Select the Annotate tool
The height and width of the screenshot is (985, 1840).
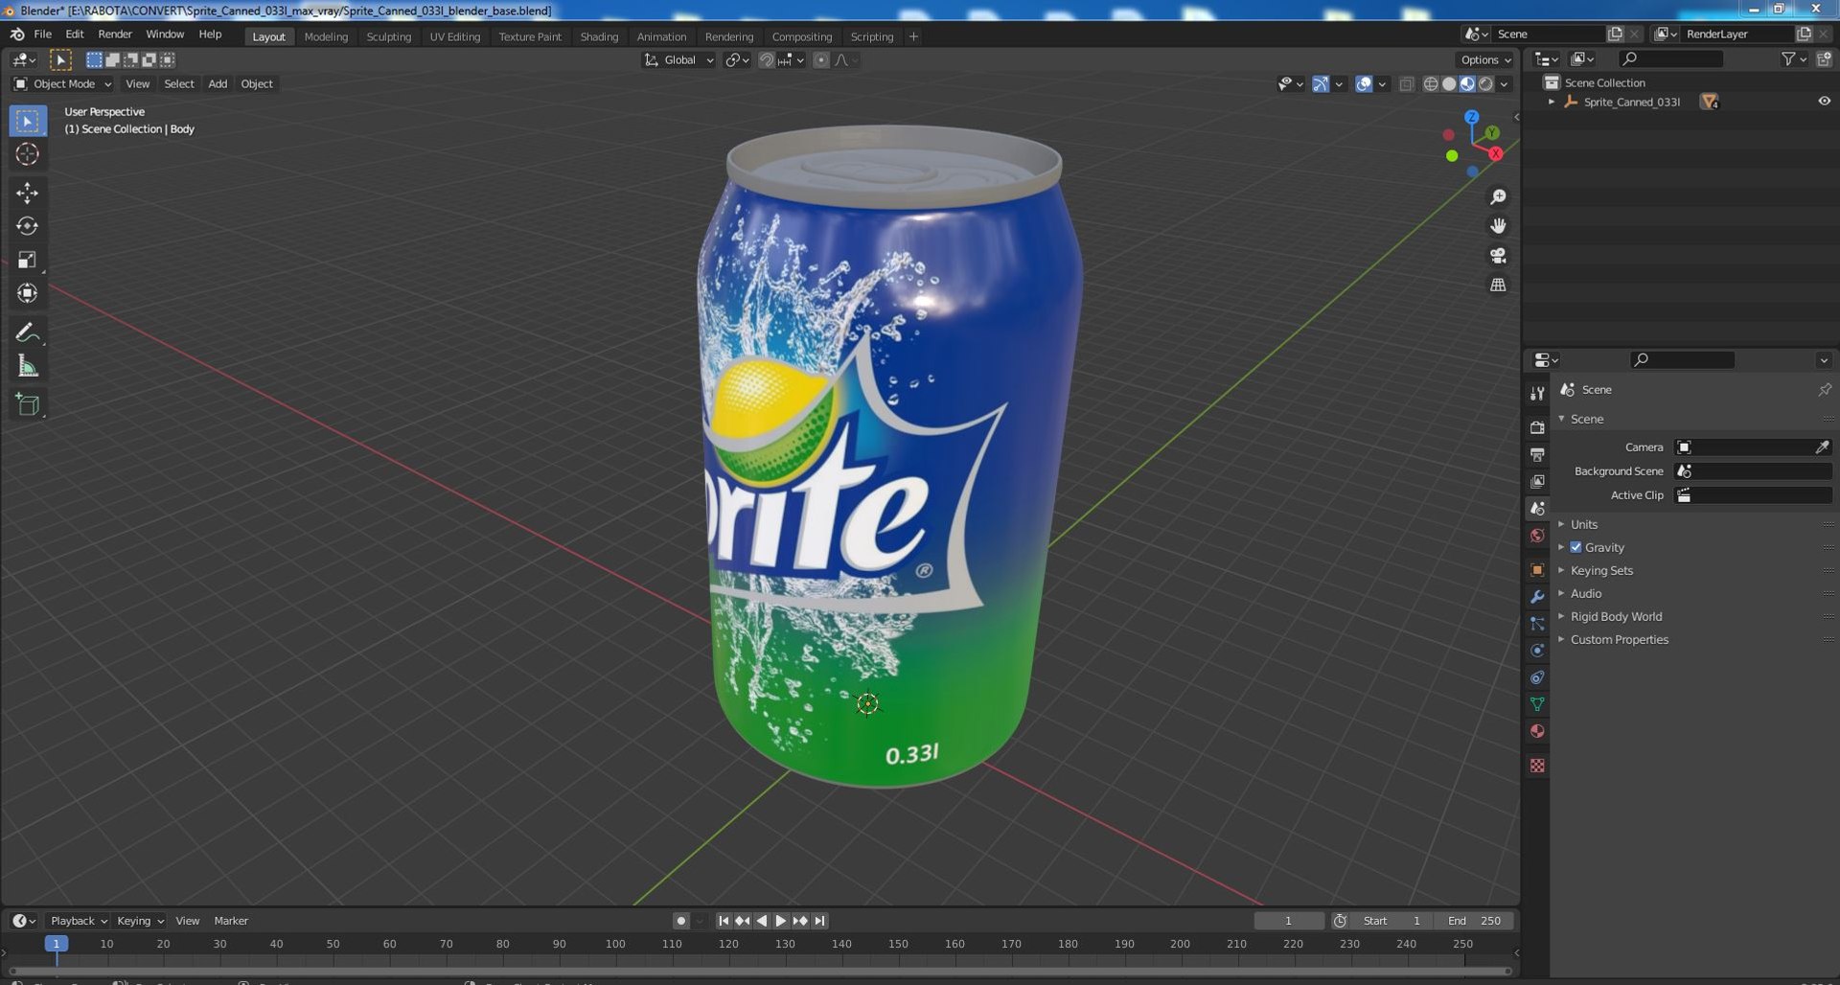click(27, 332)
